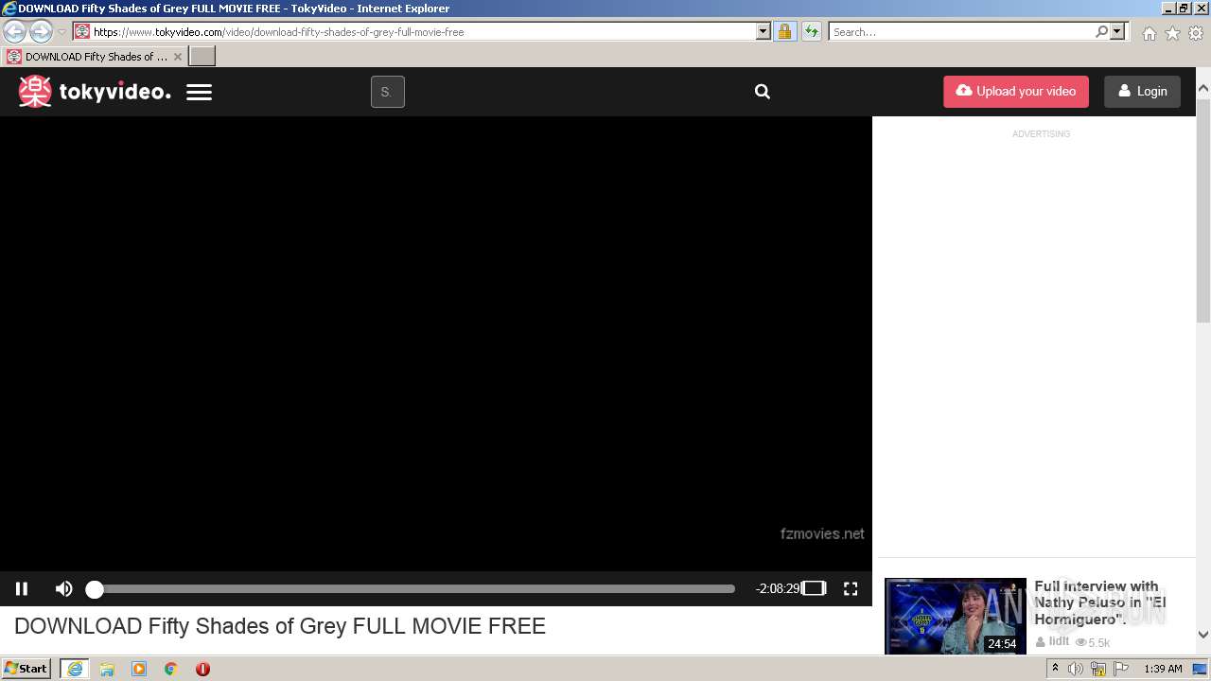Viewport: 1211px width, 681px height.
Task: Click the vertical scrollbar thumb
Action: pos(1202,211)
